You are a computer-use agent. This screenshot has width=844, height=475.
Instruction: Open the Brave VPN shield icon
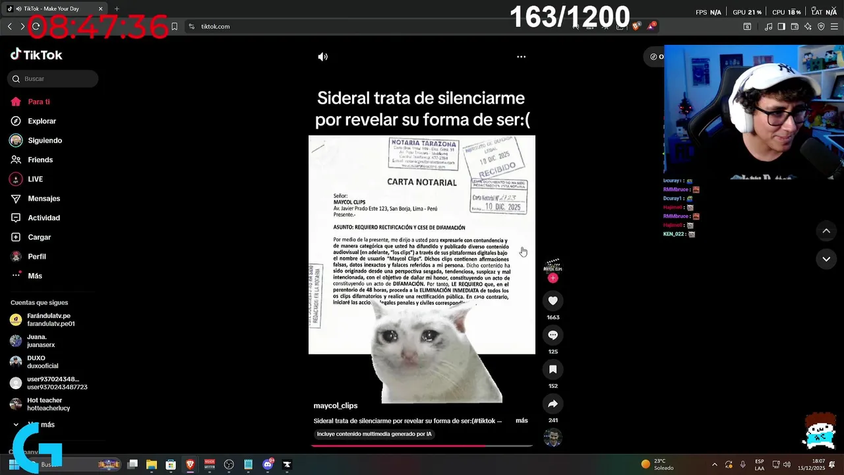coord(821,26)
